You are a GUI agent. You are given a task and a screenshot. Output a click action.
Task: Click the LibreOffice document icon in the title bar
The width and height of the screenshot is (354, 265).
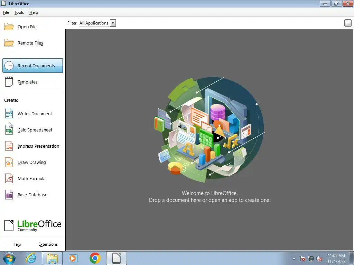(x=3, y=3)
